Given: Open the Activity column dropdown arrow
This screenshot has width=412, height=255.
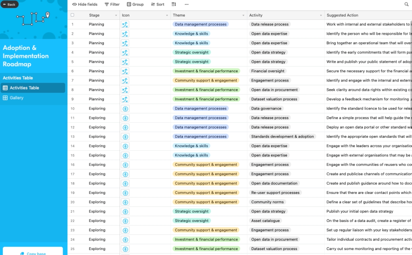Looking at the screenshot, I should [321, 16].
